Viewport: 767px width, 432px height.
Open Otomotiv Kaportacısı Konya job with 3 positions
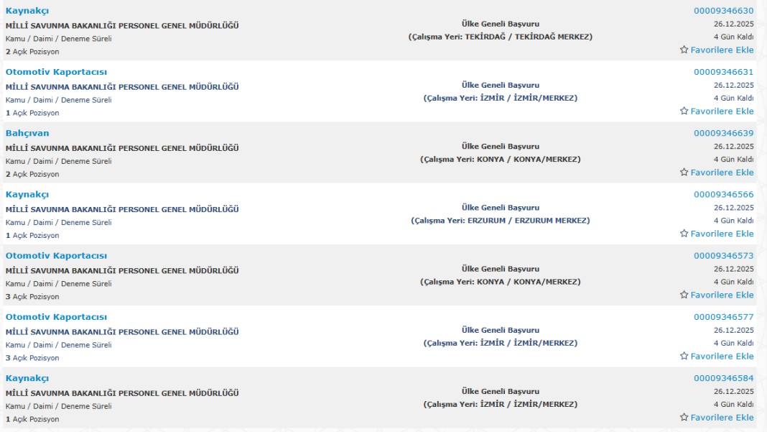[56, 256]
